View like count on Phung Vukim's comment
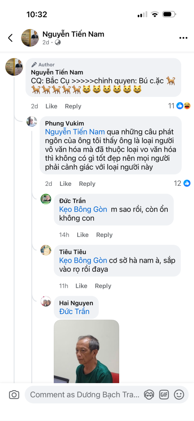Image resolution: width=194 pixels, height=421 pixels. click(182, 183)
